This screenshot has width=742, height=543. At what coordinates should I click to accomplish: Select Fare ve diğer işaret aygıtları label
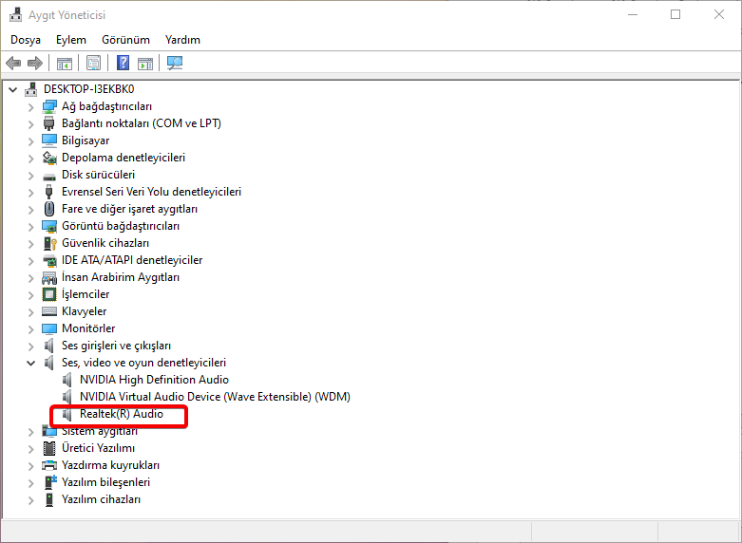click(129, 209)
